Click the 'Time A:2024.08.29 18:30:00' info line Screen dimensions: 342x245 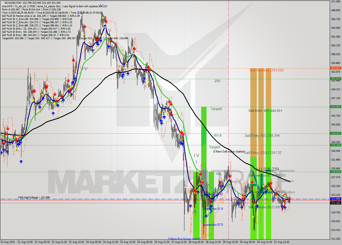pos(52,13)
